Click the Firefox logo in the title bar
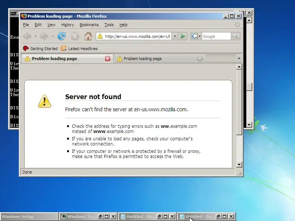 [24, 16]
